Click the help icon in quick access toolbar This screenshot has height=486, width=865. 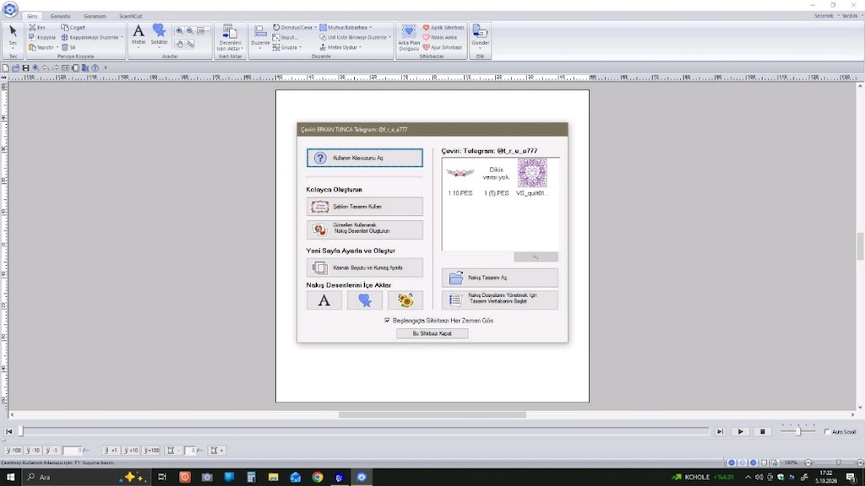95,67
